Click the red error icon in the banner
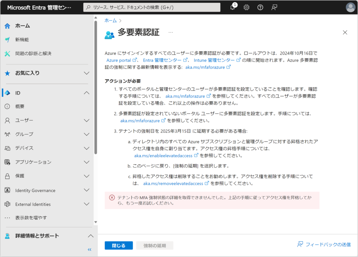 tap(112, 197)
